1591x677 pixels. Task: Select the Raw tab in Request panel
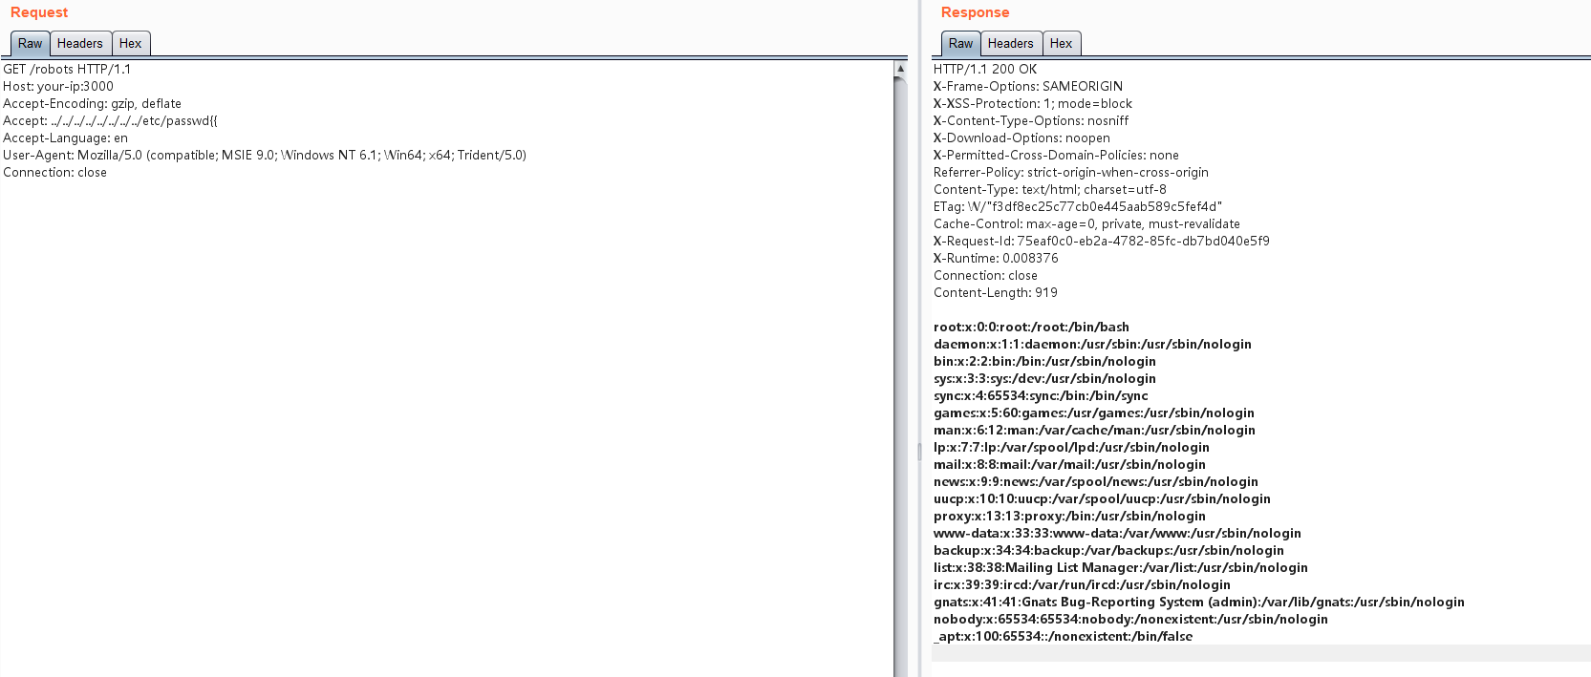[x=30, y=44]
